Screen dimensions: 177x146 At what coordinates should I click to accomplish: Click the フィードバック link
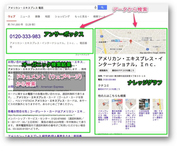(82, 55)
